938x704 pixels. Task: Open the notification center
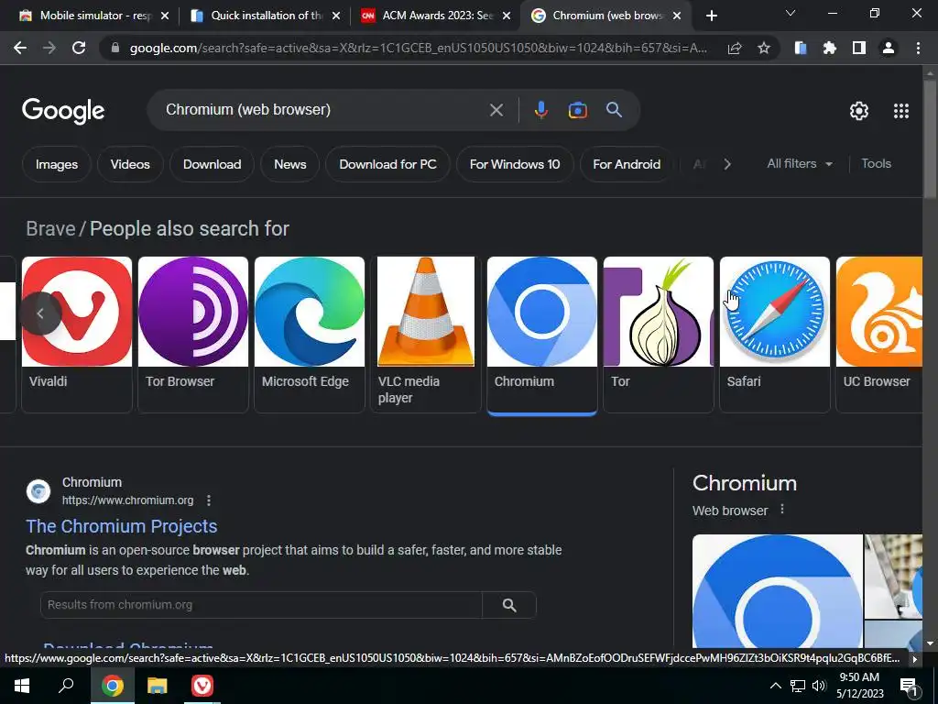(x=909, y=687)
